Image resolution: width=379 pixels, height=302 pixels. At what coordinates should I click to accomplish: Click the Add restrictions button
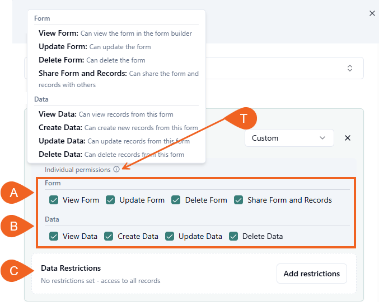(311, 274)
